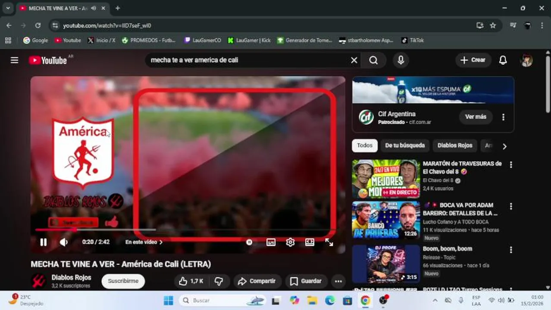Enter full screen mode

(329, 242)
